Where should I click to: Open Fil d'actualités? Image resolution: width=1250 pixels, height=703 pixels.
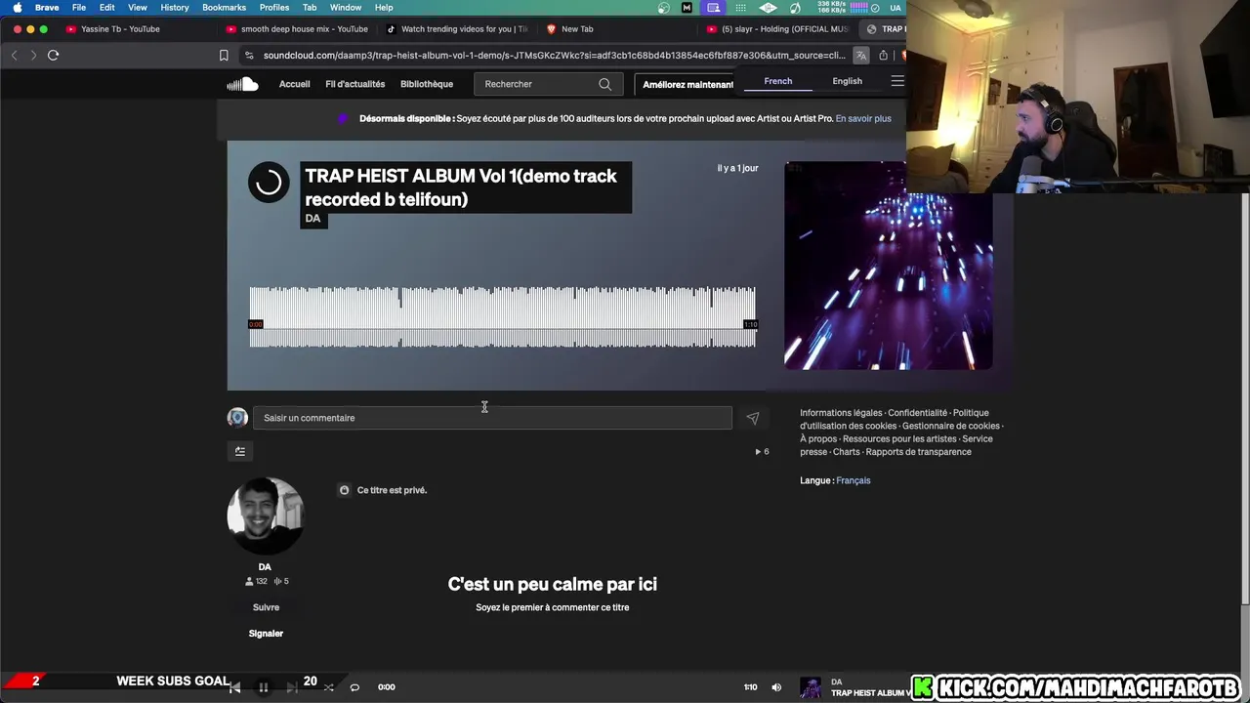(x=354, y=84)
